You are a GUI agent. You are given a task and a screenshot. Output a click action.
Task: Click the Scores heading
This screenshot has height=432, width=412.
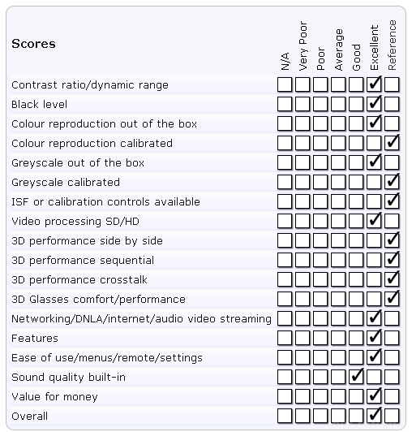click(x=33, y=44)
